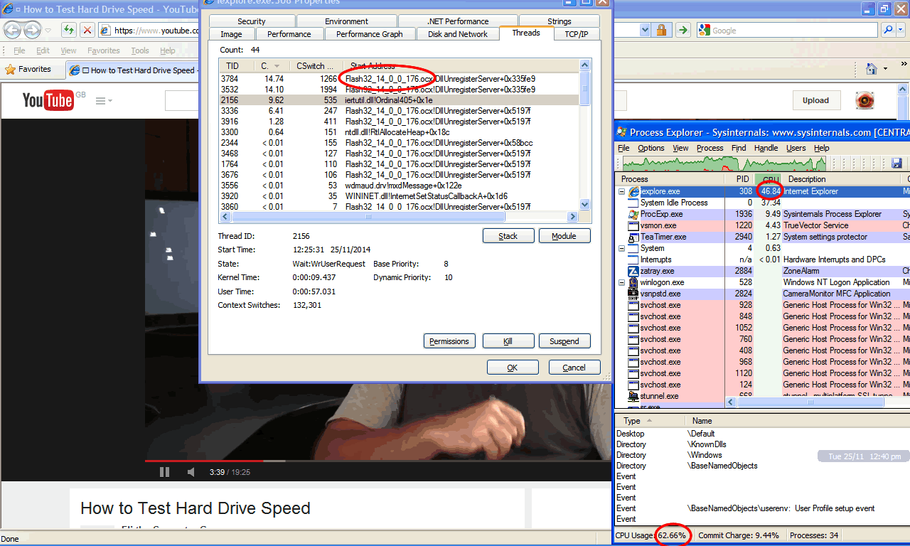Open the Find menu in Process Explorer
The width and height of the screenshot is (910, 546).
739,148
